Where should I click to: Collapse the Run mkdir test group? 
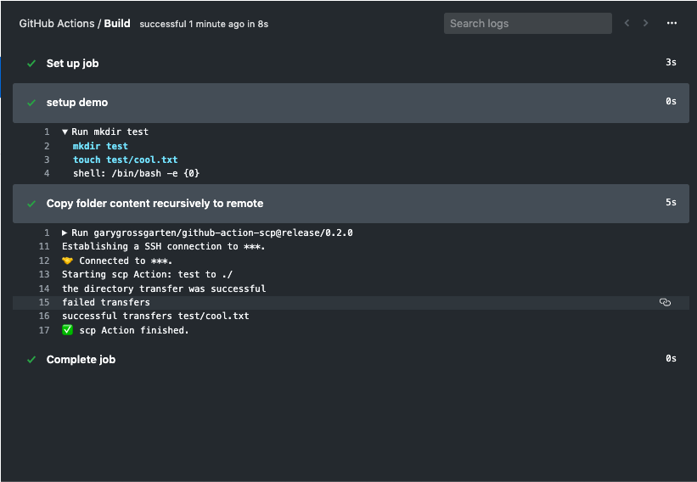pos(65,132)
